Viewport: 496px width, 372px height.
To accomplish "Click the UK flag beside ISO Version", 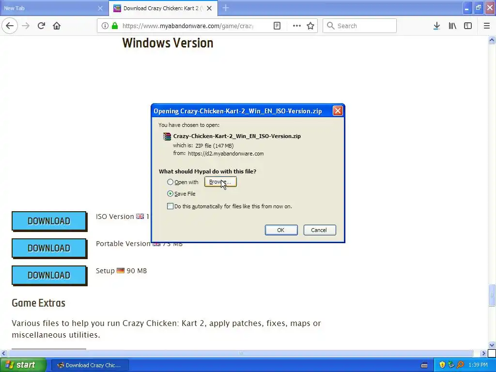I will point(140,217).
